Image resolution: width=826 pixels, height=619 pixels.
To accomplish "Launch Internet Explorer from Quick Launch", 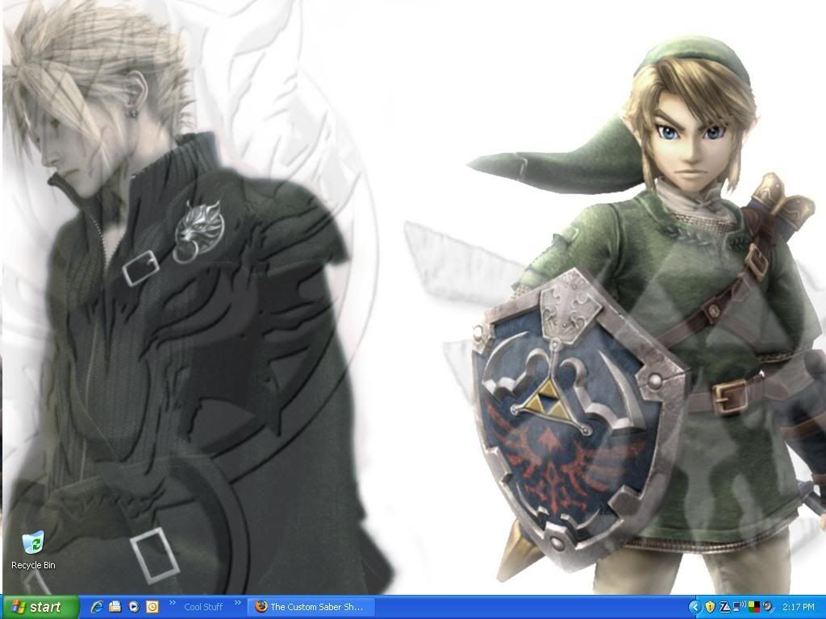I will point(98,607).
